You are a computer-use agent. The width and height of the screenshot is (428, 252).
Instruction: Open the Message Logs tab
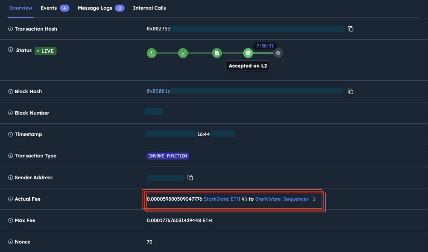point(101,8)
